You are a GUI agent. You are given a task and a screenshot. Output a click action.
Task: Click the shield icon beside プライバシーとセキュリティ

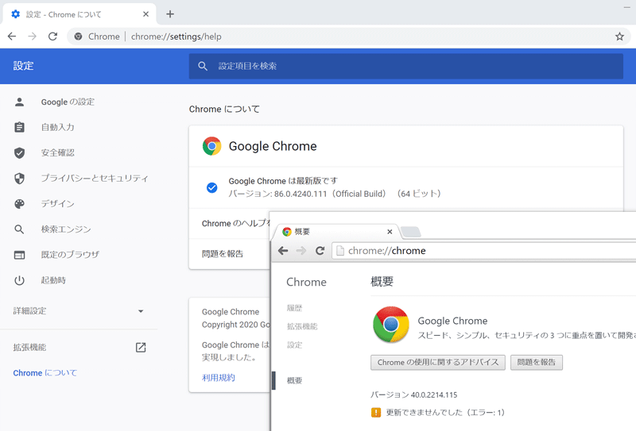coord(19,179)
